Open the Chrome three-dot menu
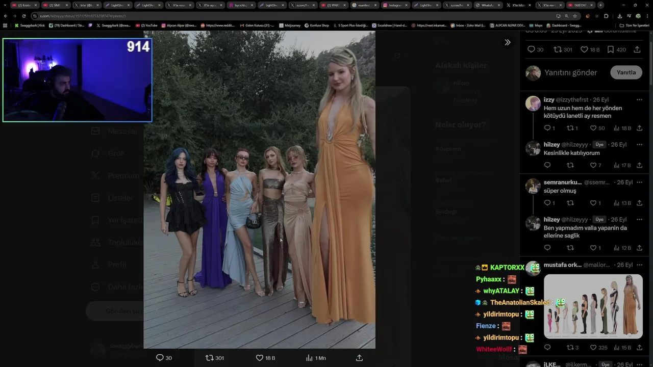653x367 pixels. pos(646,16)
